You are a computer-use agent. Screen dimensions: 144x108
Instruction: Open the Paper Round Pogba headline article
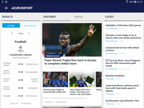tap(70, 62)
